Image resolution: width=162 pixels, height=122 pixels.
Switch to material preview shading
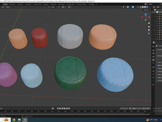(x=145, y=7)
